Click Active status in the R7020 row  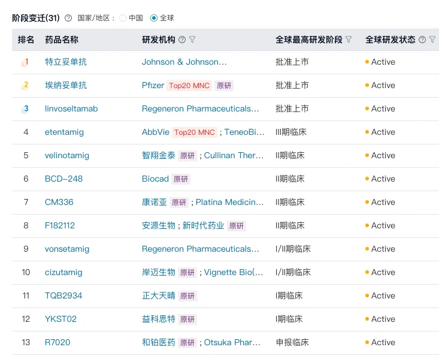(x=383, y=342)
